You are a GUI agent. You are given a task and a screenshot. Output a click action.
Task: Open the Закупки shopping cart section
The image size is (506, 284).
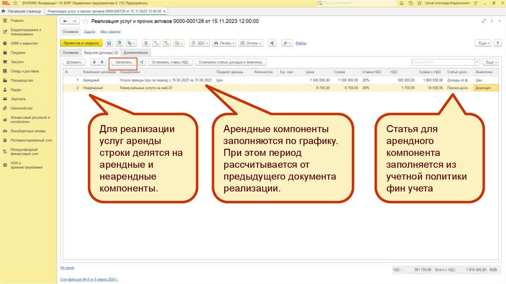click(18, 62)
